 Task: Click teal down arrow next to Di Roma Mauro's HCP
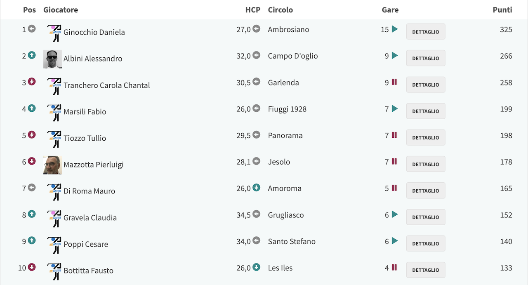tap(256, 188)
